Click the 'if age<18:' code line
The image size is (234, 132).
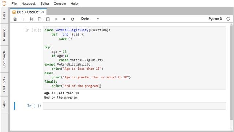(x=61, y=56)
